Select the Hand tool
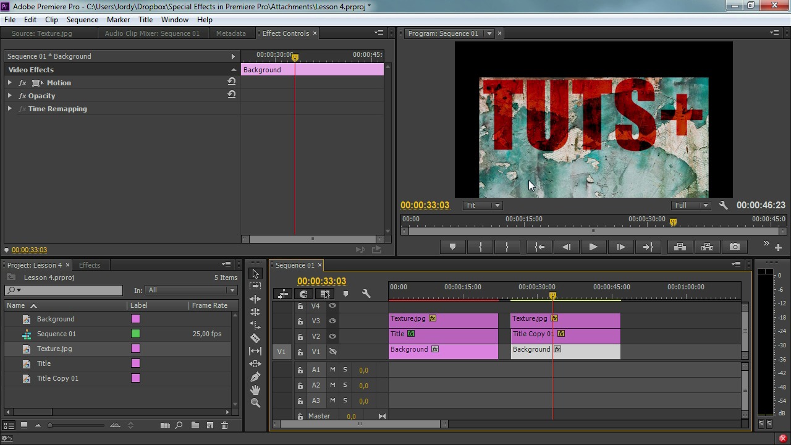This screenshot has height=445, width=791. pyautogui.click(x=255, y=390)
